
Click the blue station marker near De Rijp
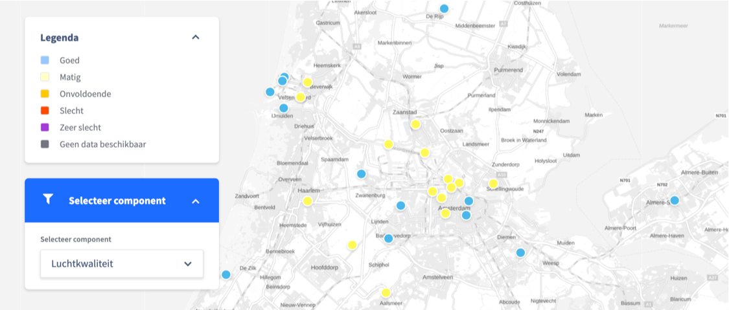coord(444,8)
